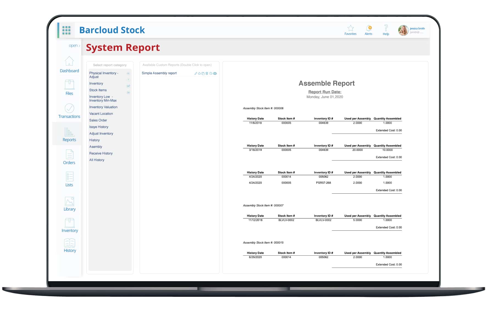This screenshot has width=487, height=313.
Task: Copy Simple Assembly report with duplicate icon
Action: coord(203,74)
